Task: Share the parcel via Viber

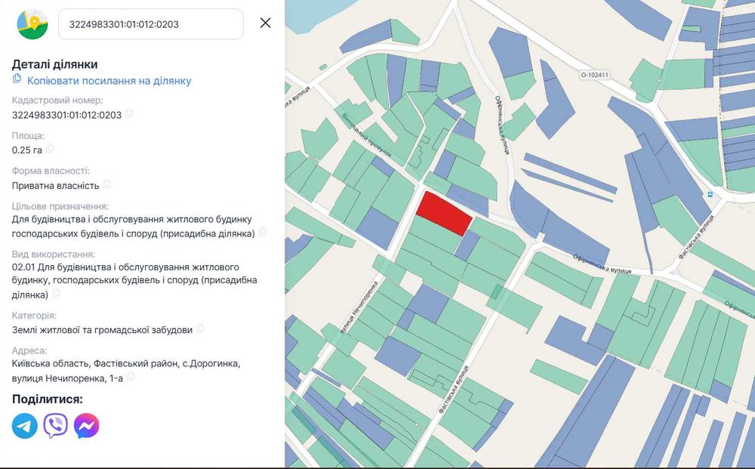Action: (56, 426)
